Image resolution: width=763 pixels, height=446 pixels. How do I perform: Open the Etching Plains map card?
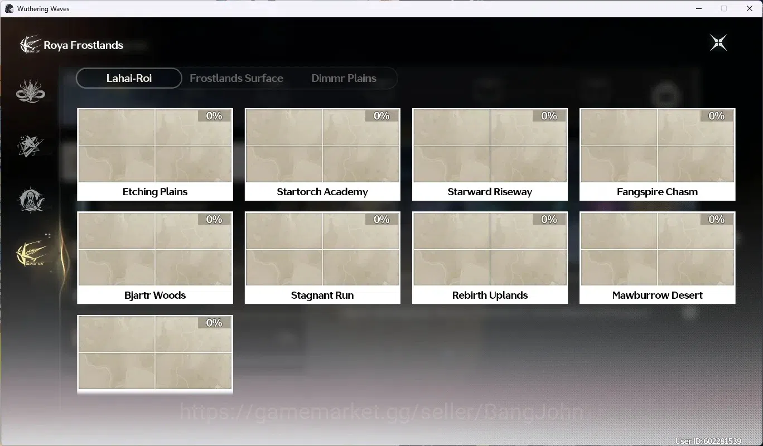click(155, 154)
